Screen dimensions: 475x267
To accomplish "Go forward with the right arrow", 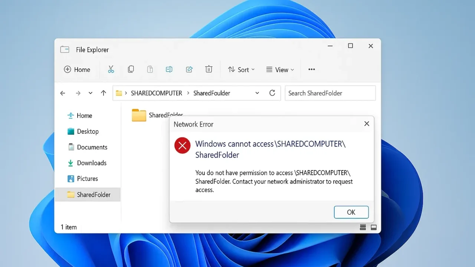I will pos(78,93).
